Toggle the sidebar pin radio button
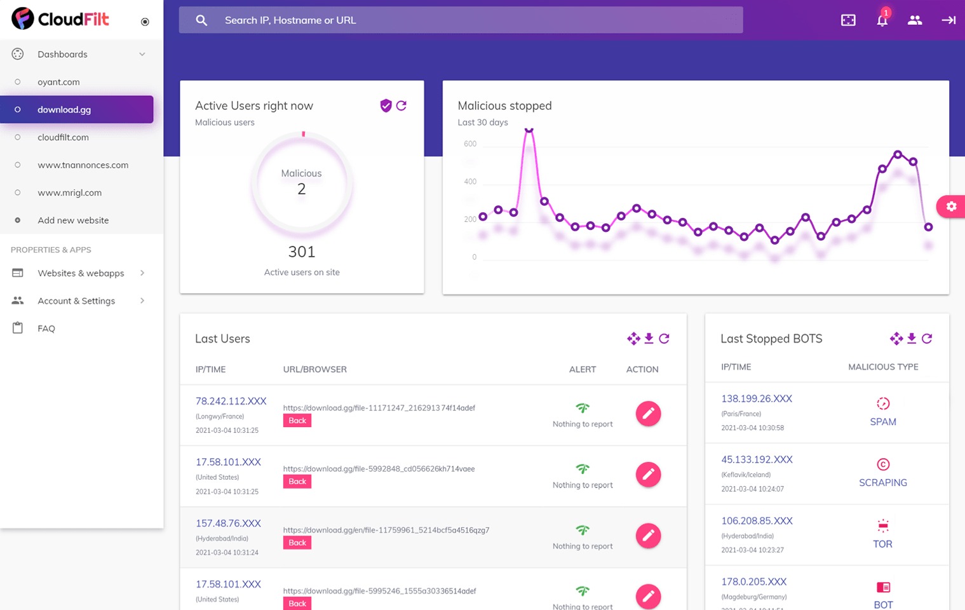The width and height of the screenshot is (965, 610). click(145, 22)
